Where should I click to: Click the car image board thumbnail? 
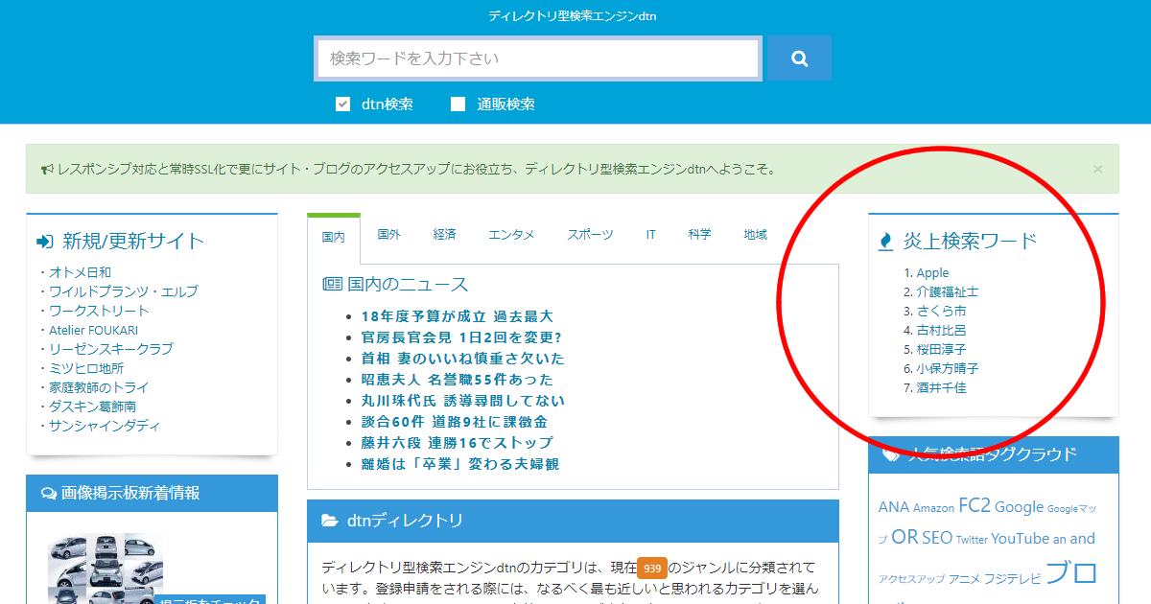tap(106, 570)
